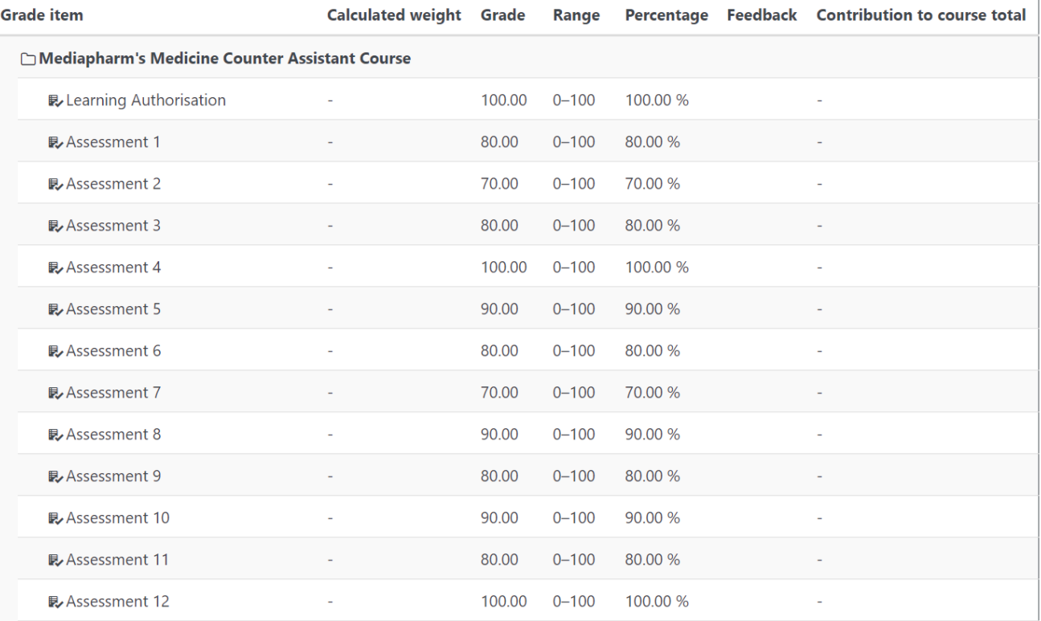Viewport: 1041px width, 621px height.
Task: Open the Learning Authorisation grade item
Action: tap(145, 100)
